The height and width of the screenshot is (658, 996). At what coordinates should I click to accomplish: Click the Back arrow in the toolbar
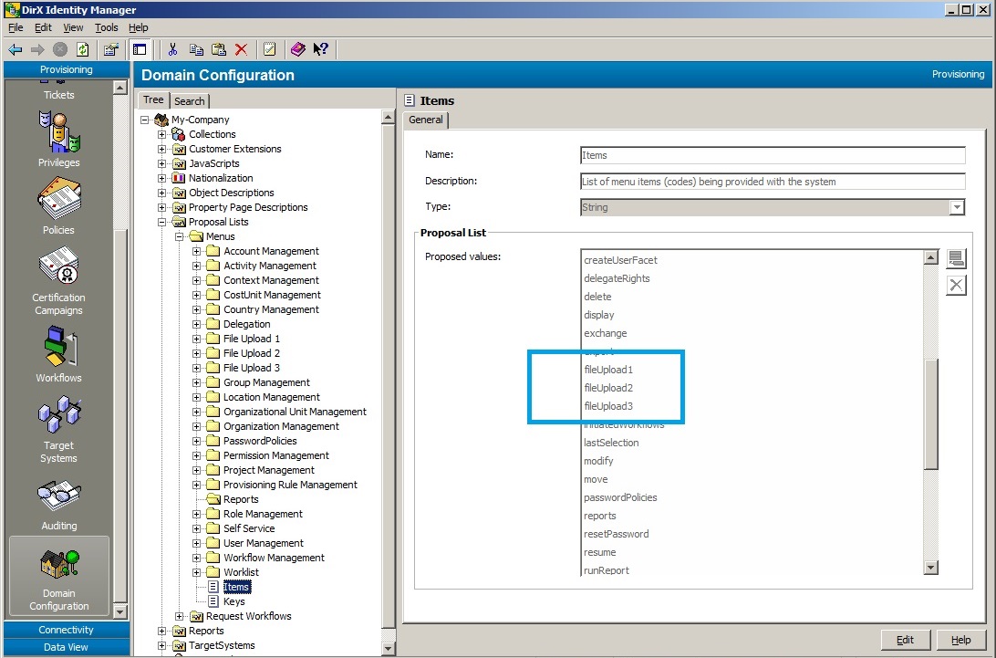click(16, 49)
